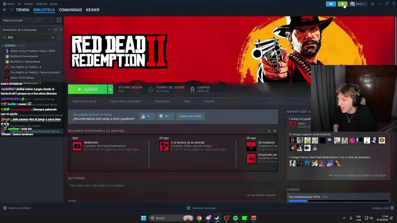Sort library by recent activity clock
Image resolution: width=397 pixels, height=223 pixels.
56,30
